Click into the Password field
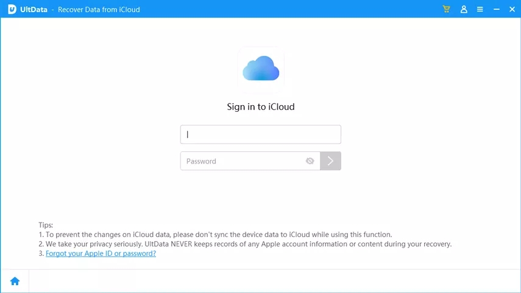Screen dimensions: 521x293 coord(244,161)
